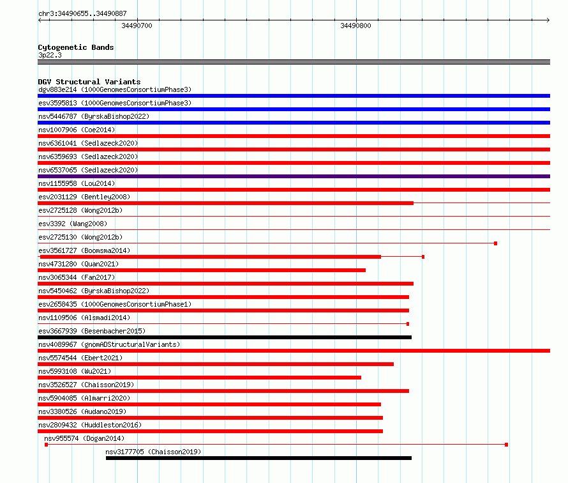Click the end marker of esv3561727 line
The width and height of the screenshot is (568, 483).
coord(423,257)
